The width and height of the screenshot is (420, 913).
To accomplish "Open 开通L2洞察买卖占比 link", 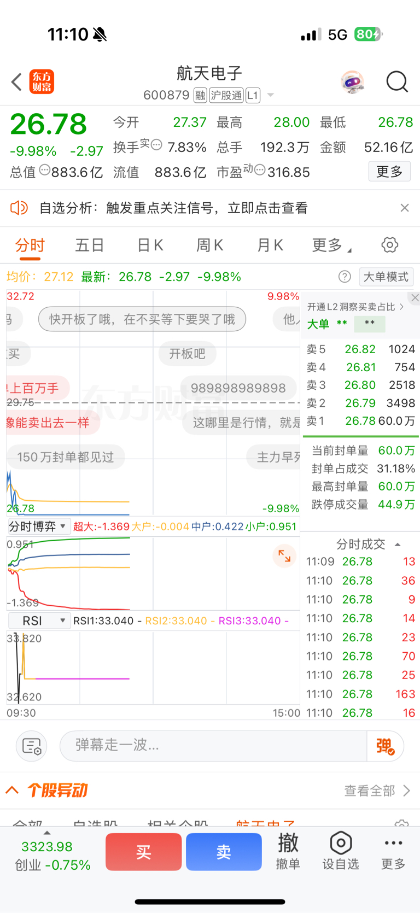I will click(355, 307).
